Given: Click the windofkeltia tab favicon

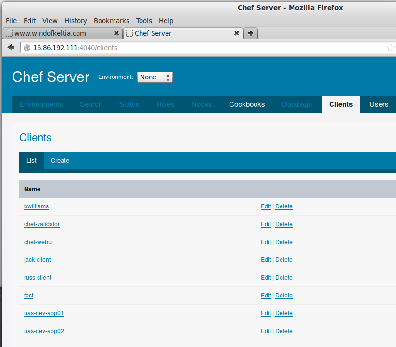Looking at the screenshot, I should click(9, 33).
